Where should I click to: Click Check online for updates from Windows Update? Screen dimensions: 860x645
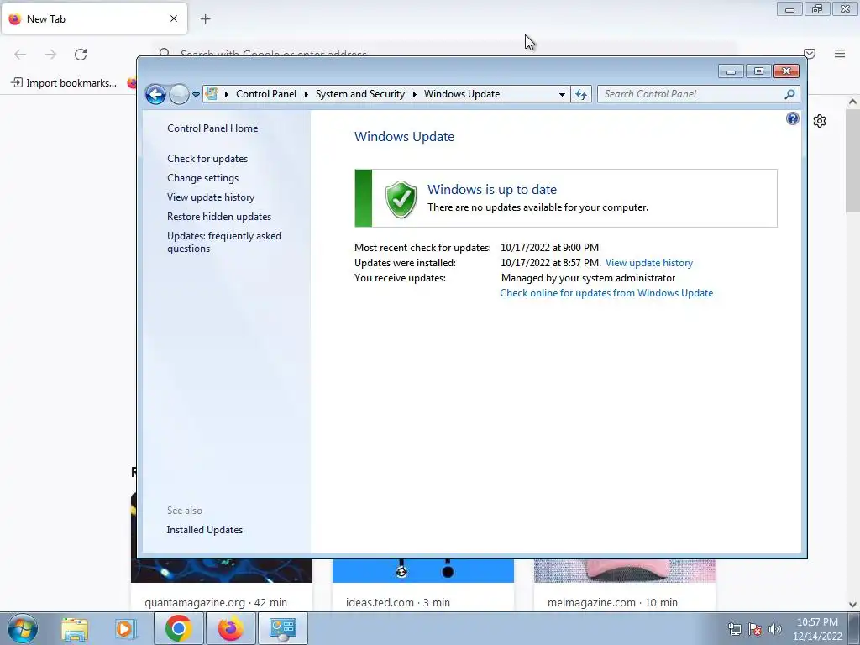pos(606,293)
